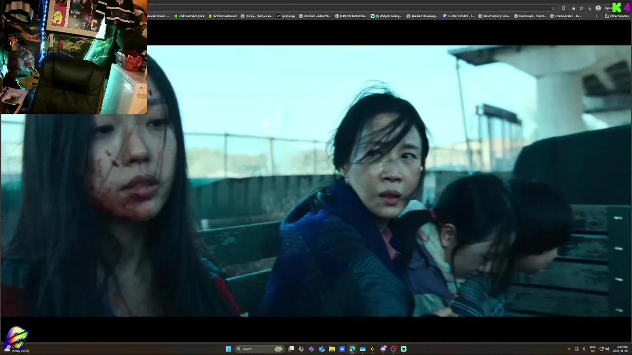Open Discord from the taskbar
Screen dimensions: 632x355
click(x=383, y=349)
